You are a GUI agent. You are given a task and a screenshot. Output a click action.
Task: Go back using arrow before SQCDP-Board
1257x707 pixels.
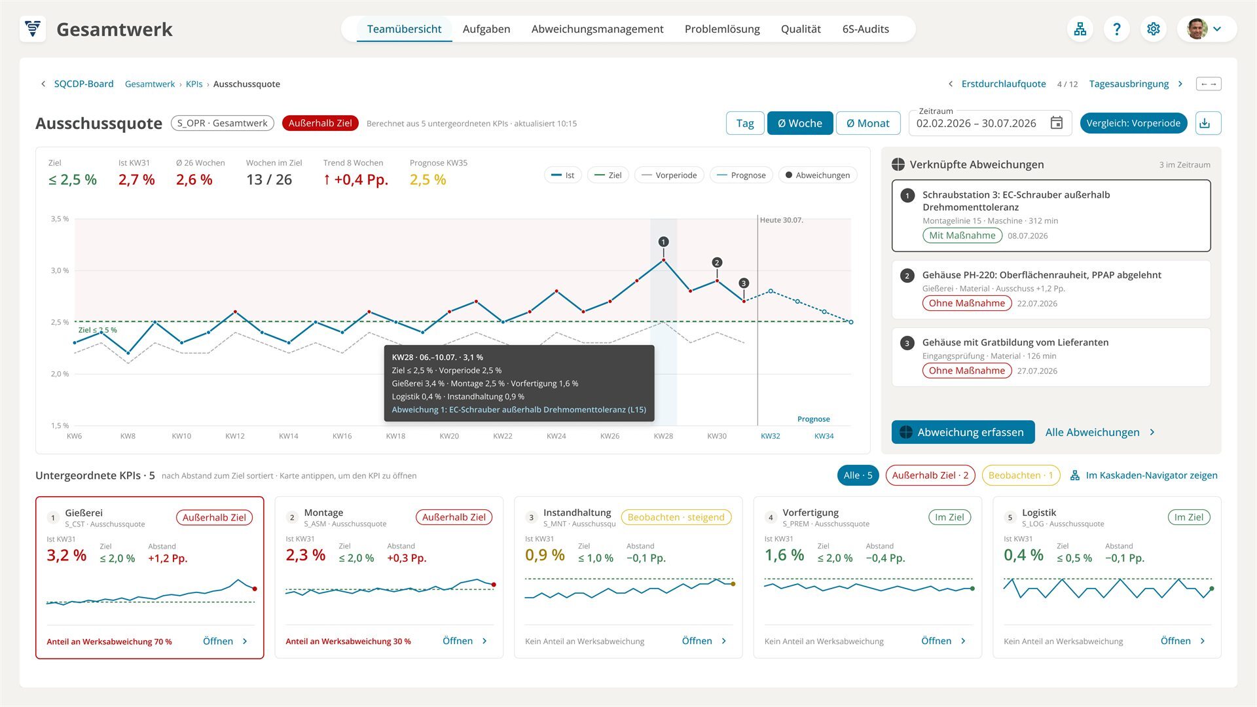point(43,84)
